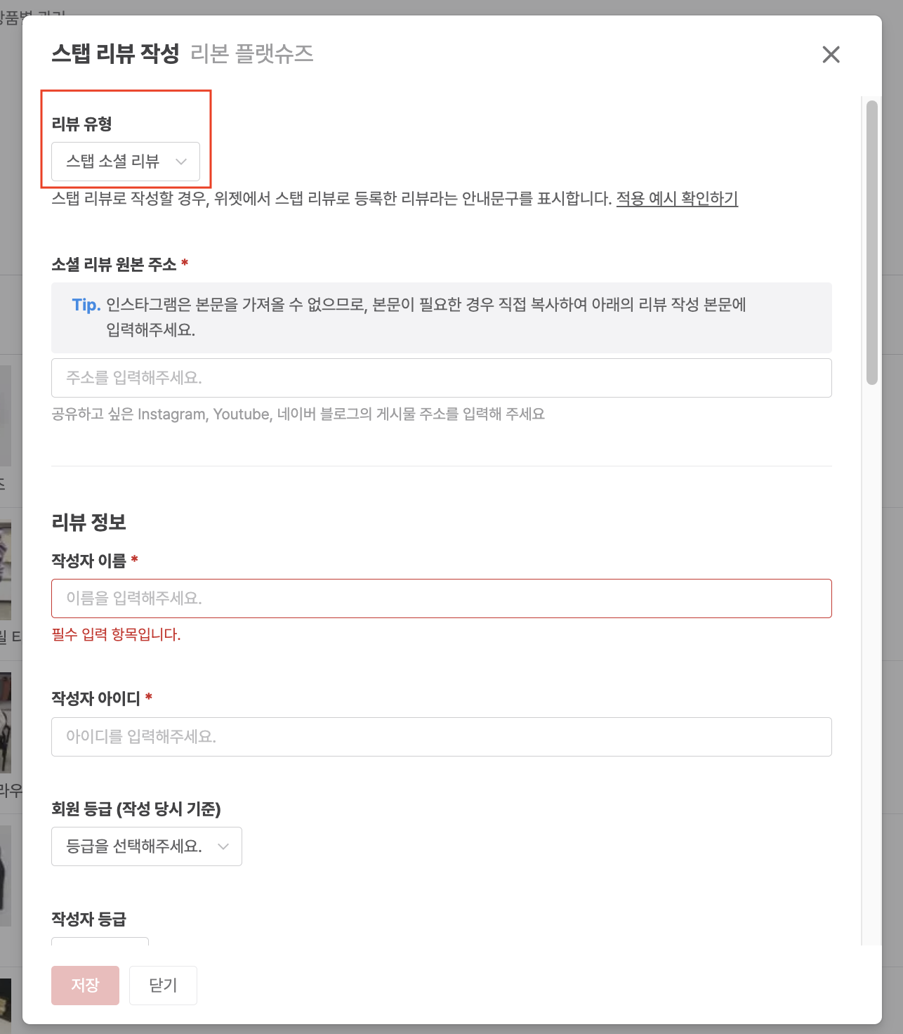Click the 소셜 리뷰 원본 주소 label
This screenshot has width=903, height=1034.
(114, 264)
